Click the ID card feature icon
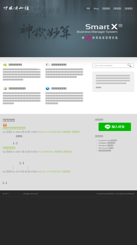This screenshot has width=137, height=245. 47,65
